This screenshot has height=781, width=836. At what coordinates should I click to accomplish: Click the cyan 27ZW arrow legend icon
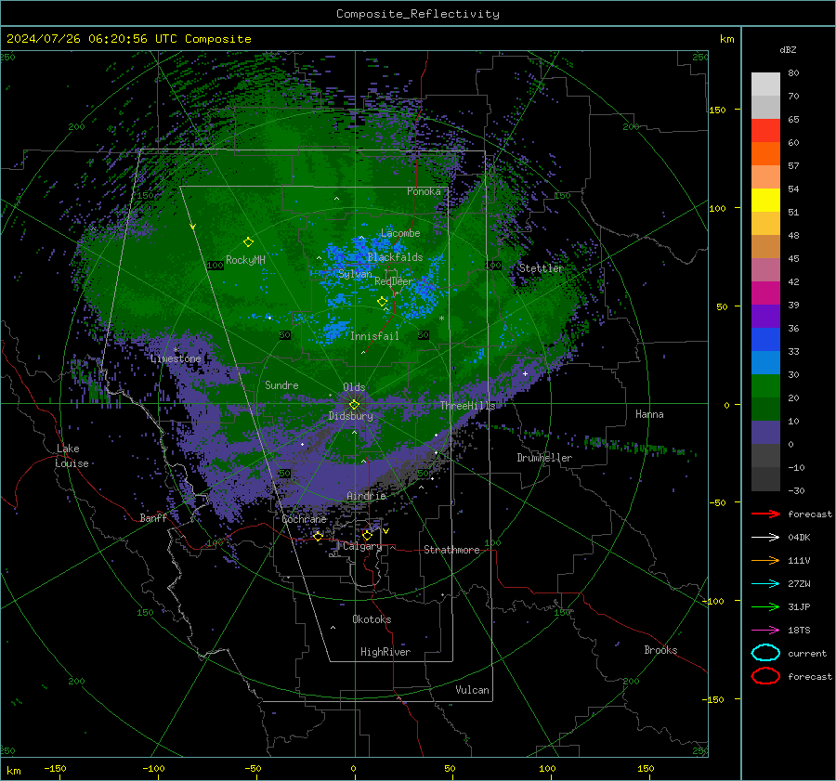point(765,584)
